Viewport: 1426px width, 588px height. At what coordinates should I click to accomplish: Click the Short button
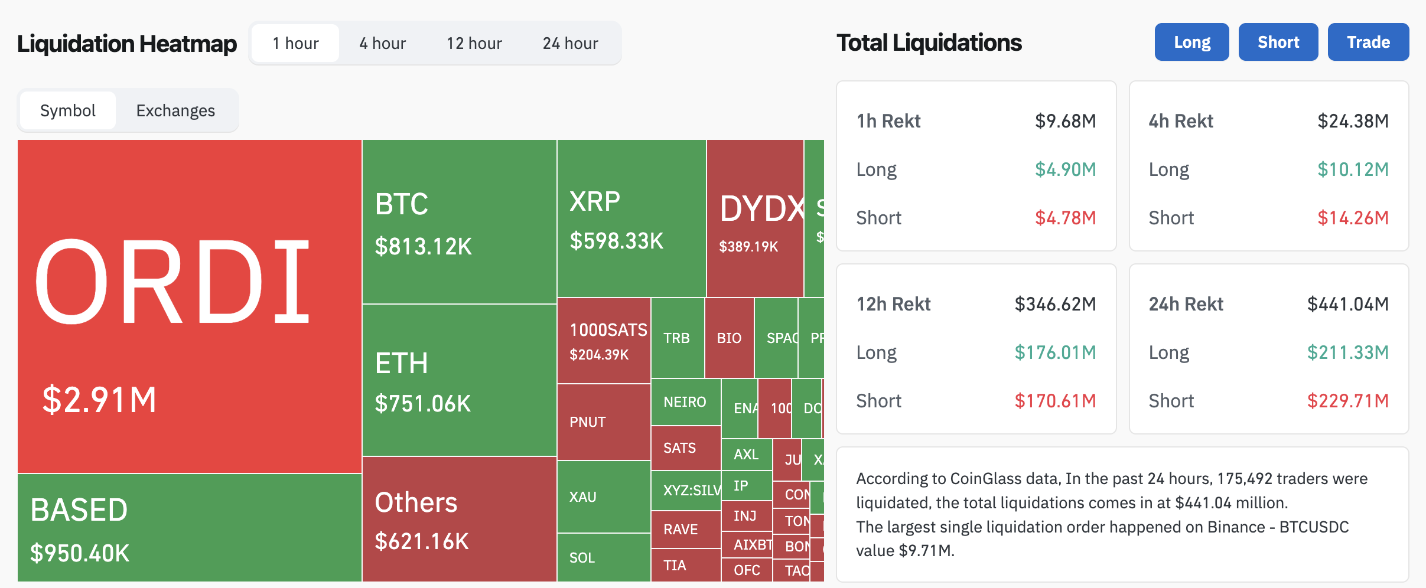pyautogui.click(x=1278, y=41)
